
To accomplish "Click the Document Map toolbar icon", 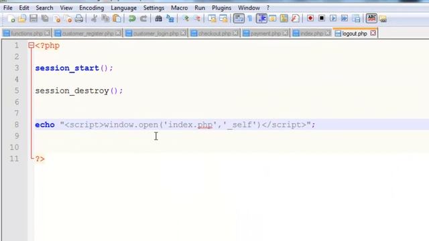I will click(x=284, y=19).
